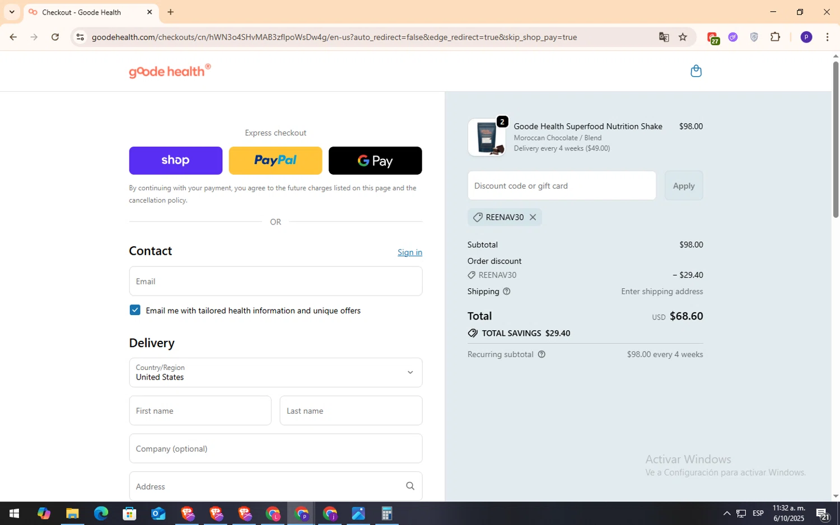Toggle the tailored health emails checkbox
840x525 pixels.
(135, 310)
